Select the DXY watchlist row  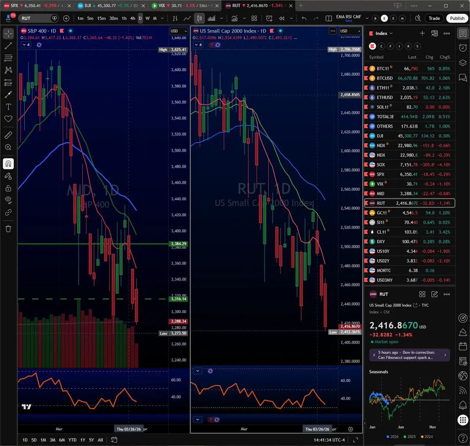coord(410,242)
